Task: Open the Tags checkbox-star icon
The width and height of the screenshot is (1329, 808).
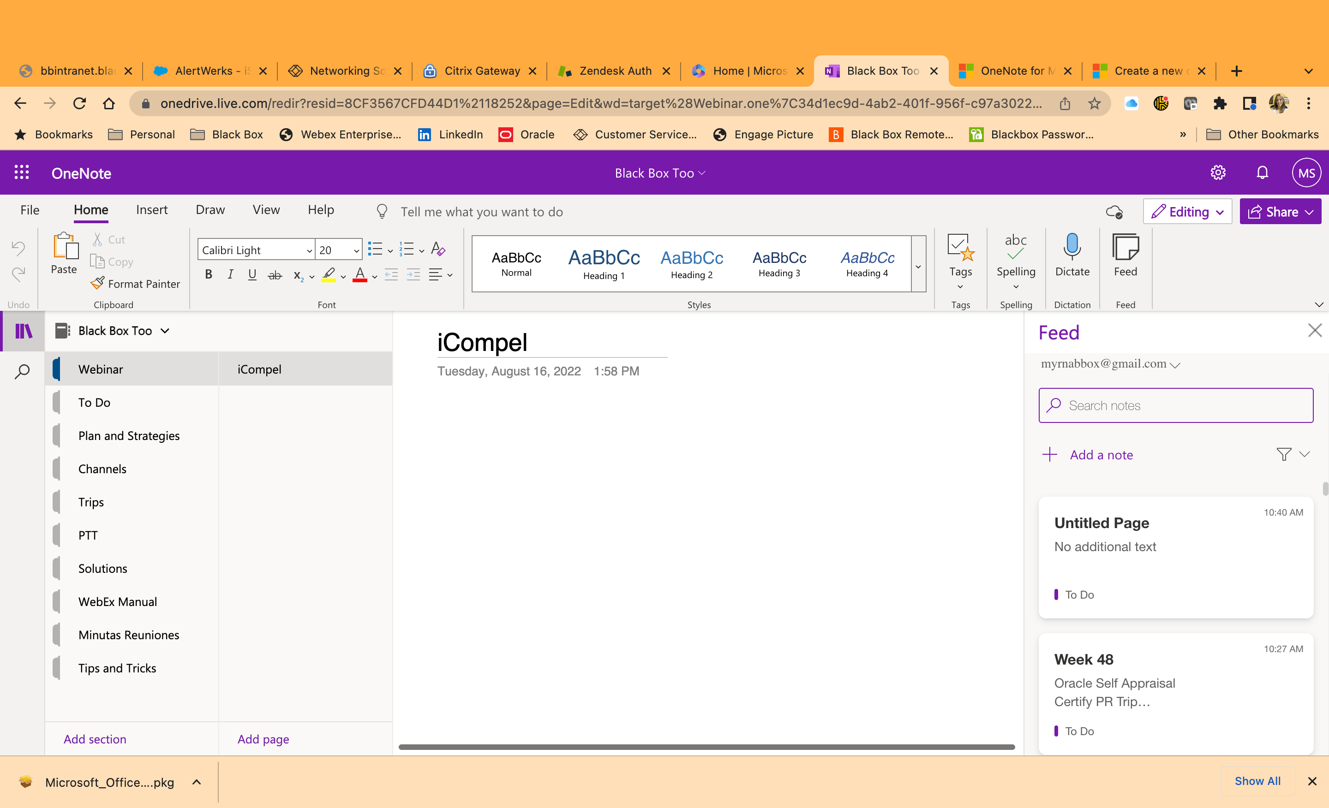Action: point(960,247)
